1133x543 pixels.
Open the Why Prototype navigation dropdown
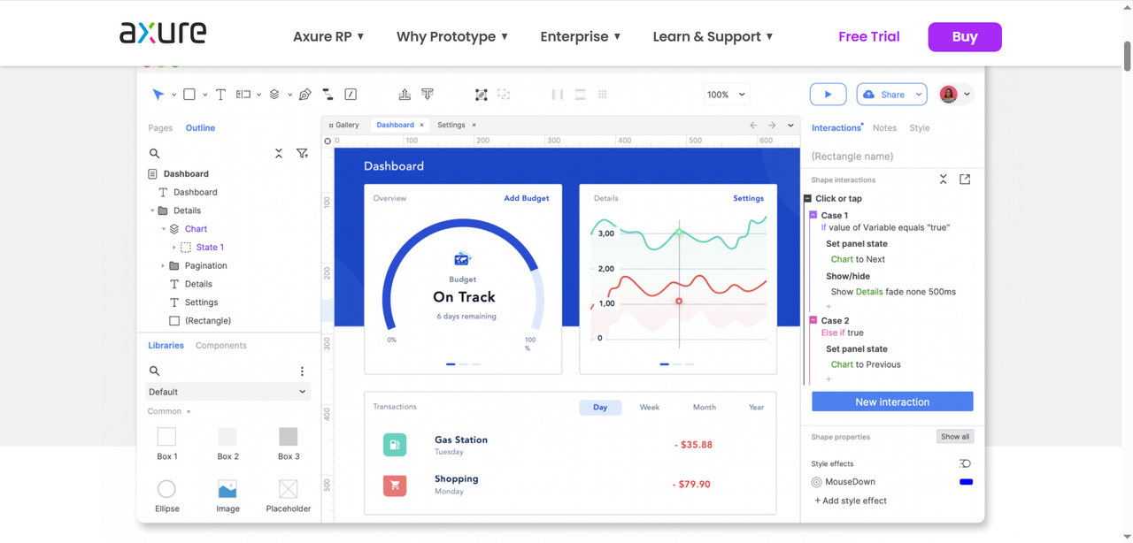click(x=452, y=36)
